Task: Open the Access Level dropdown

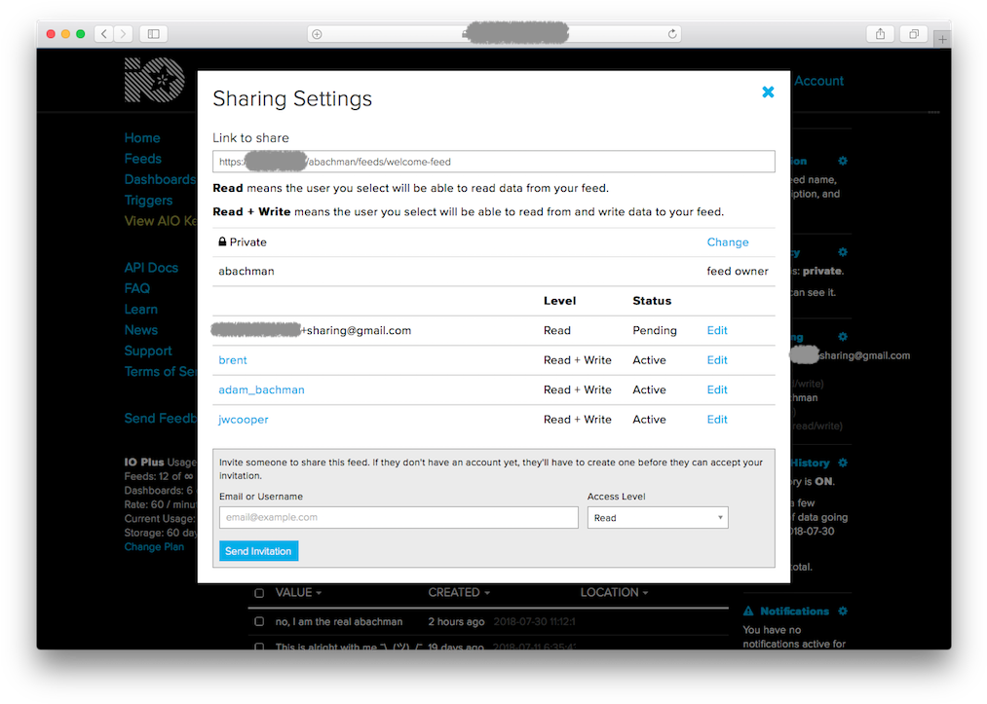Action: [x=658, y=517]
